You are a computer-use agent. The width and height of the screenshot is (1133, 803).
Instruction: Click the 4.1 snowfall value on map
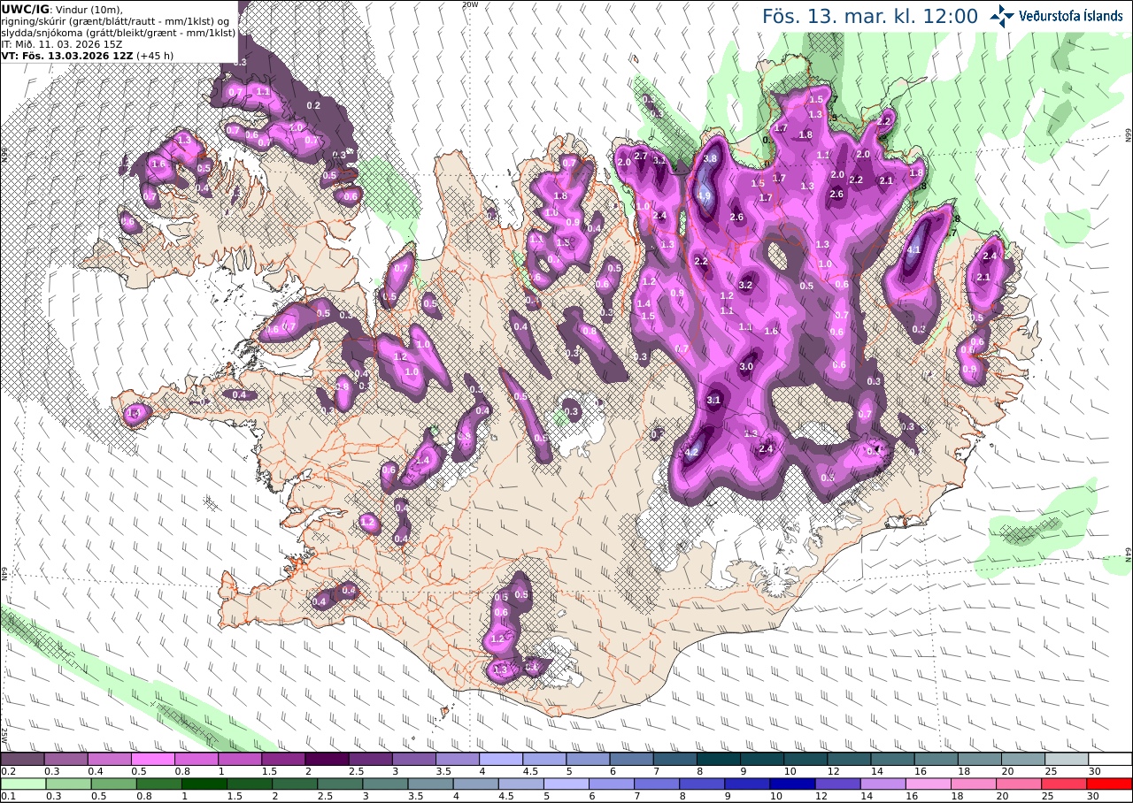point(914,250)
